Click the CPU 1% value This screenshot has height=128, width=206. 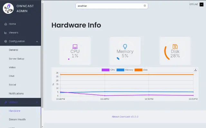(75, 56)
